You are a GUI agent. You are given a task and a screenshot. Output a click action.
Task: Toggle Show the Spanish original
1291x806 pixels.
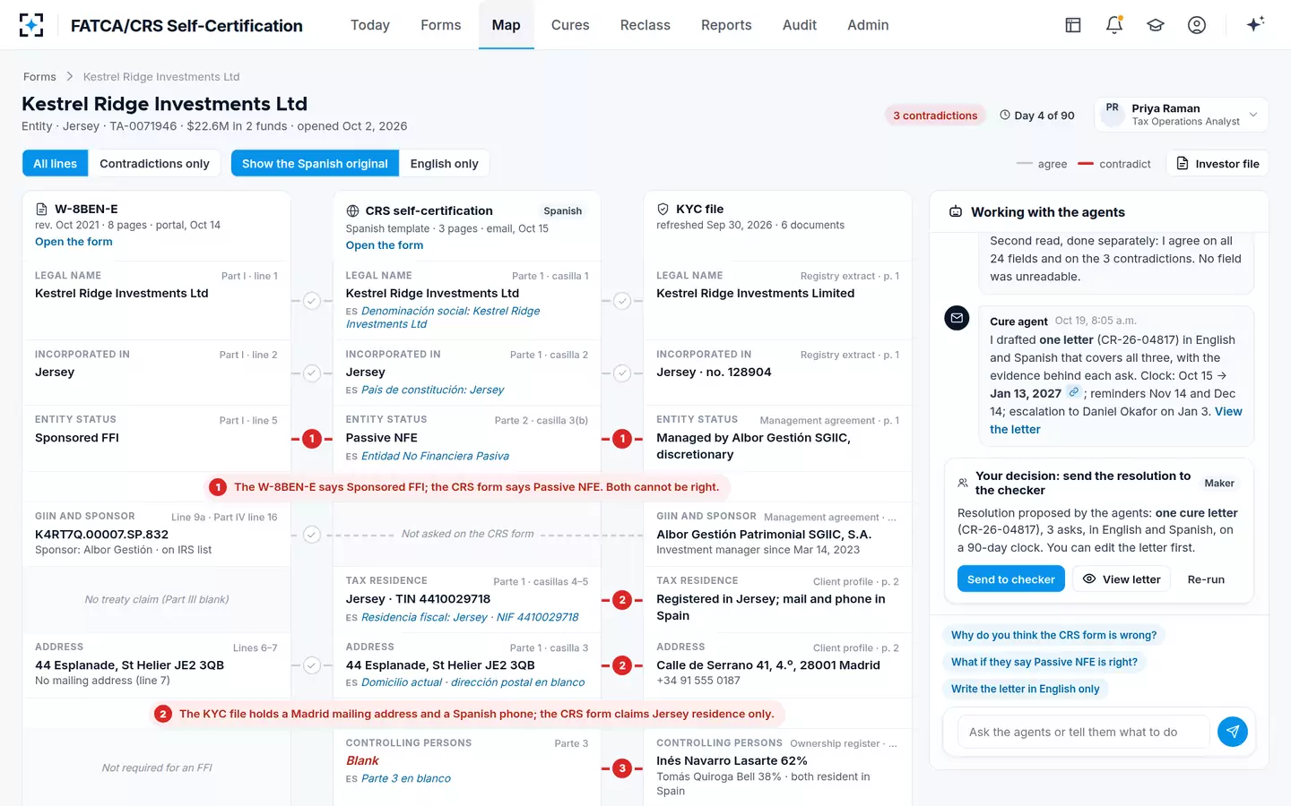(x=315, y=163)
